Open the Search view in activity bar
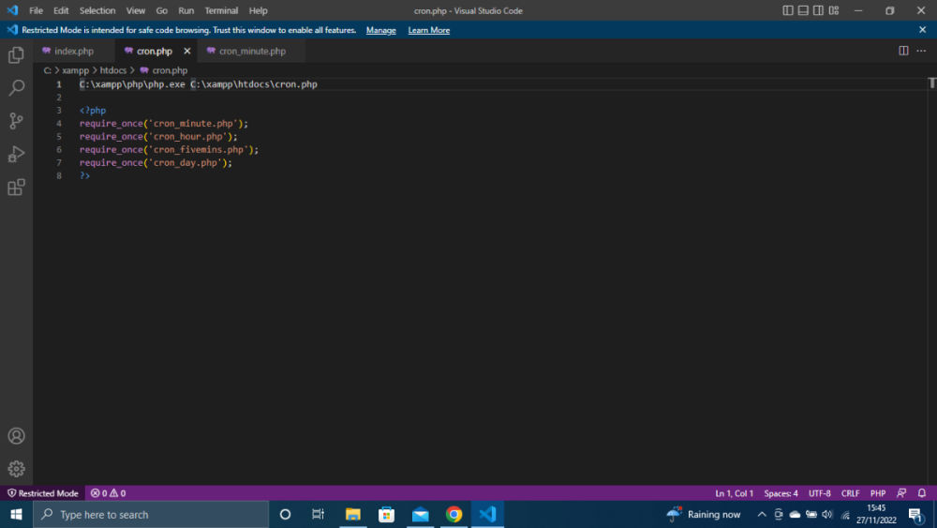The height and width of the screenshot is (528, 937). pos(16,88)
